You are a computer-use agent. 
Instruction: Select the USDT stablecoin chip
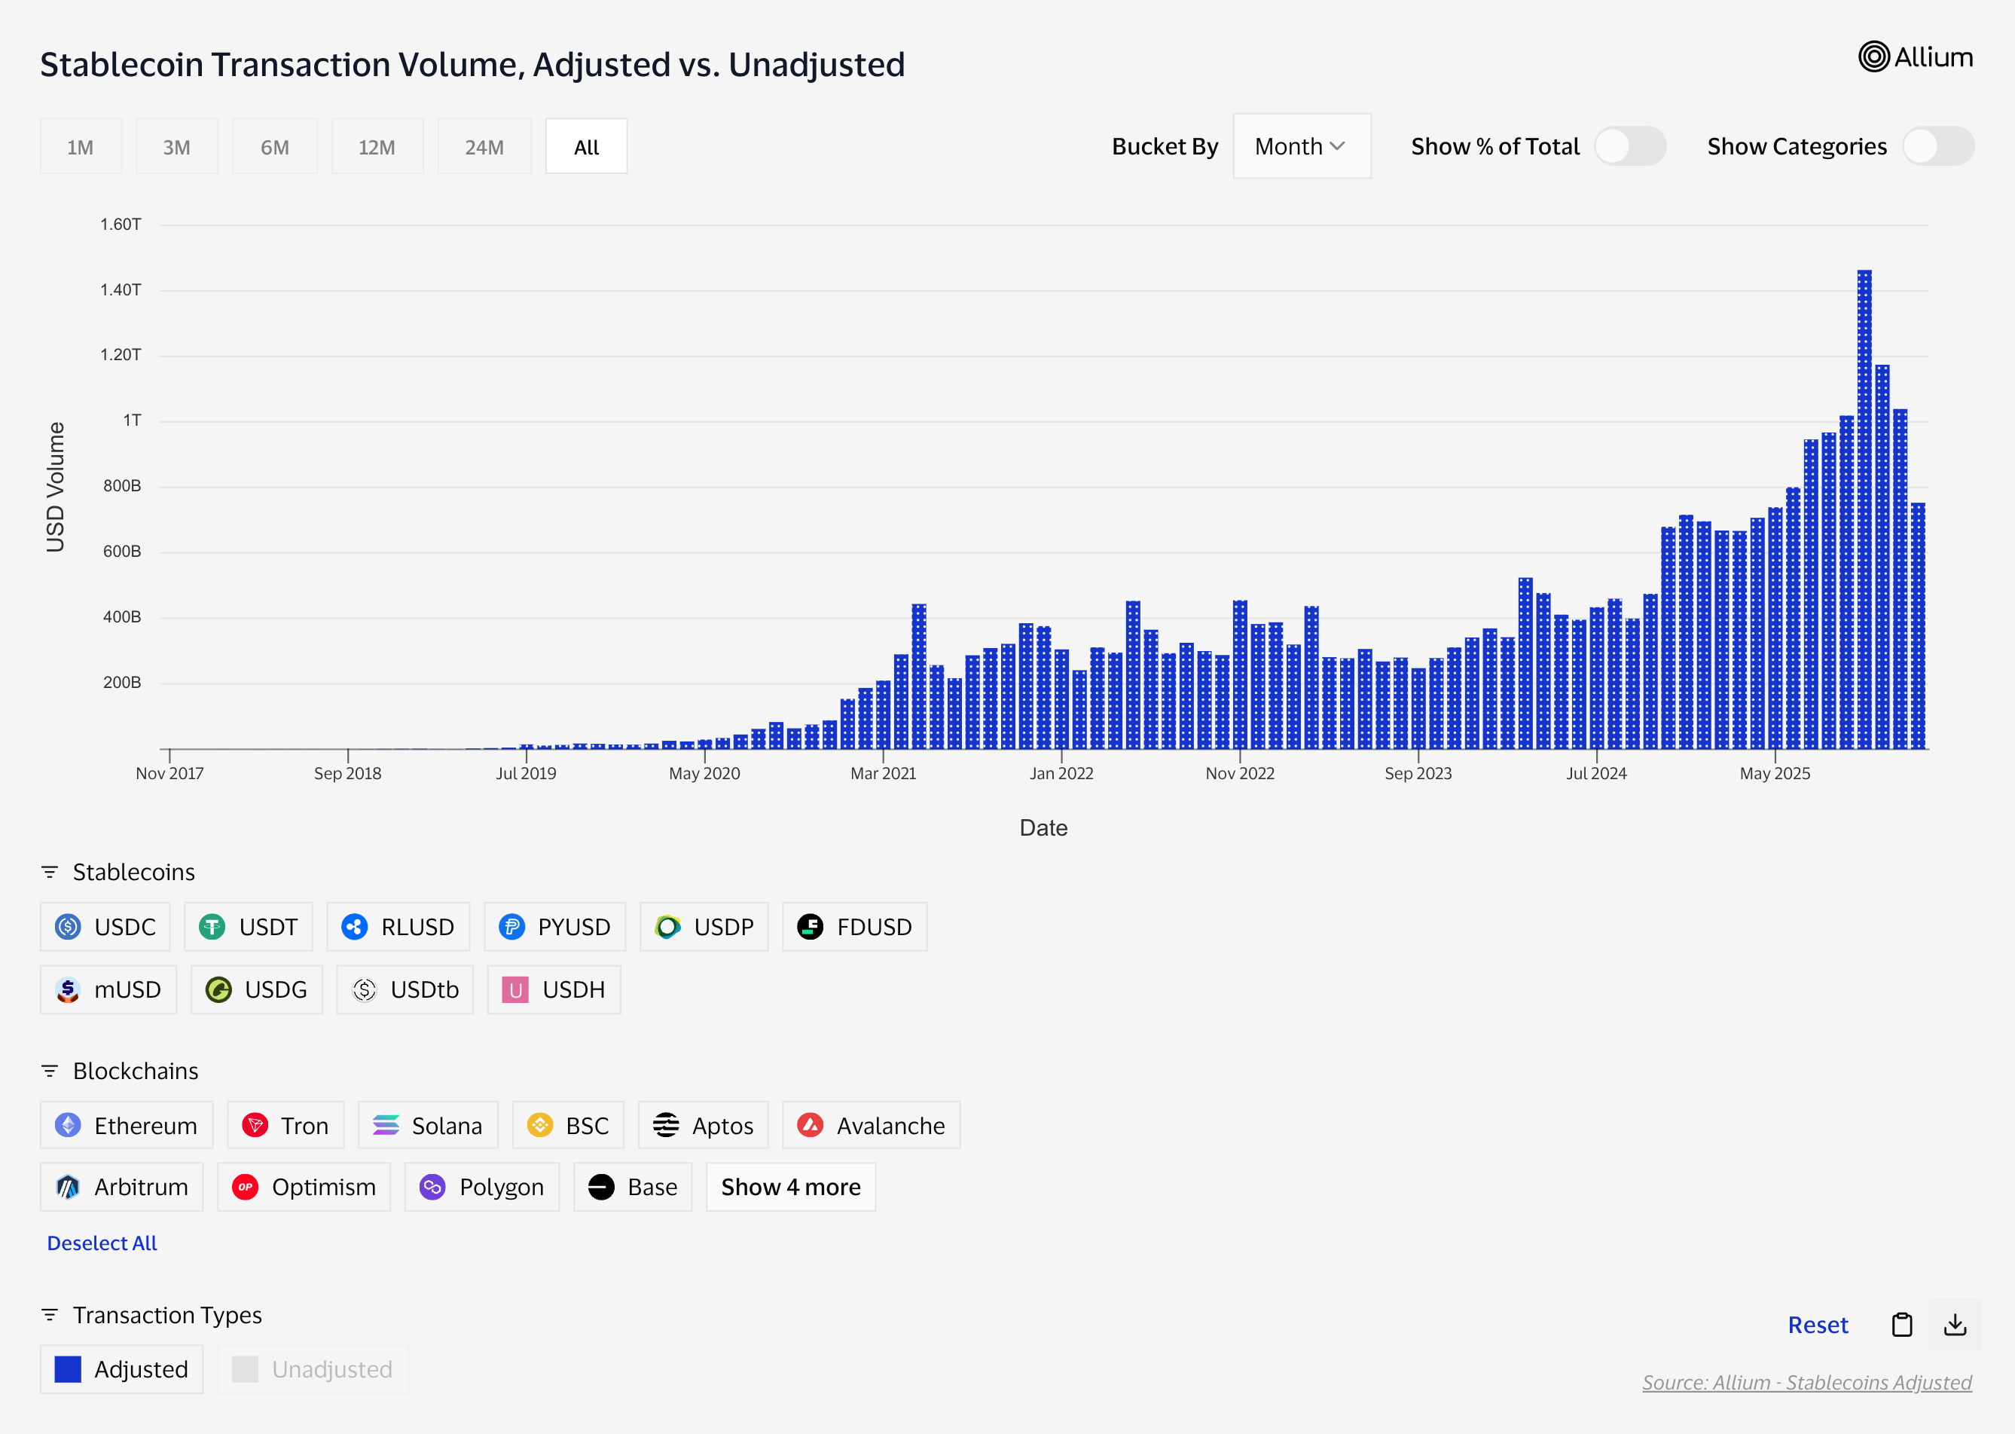click(248, 926)
